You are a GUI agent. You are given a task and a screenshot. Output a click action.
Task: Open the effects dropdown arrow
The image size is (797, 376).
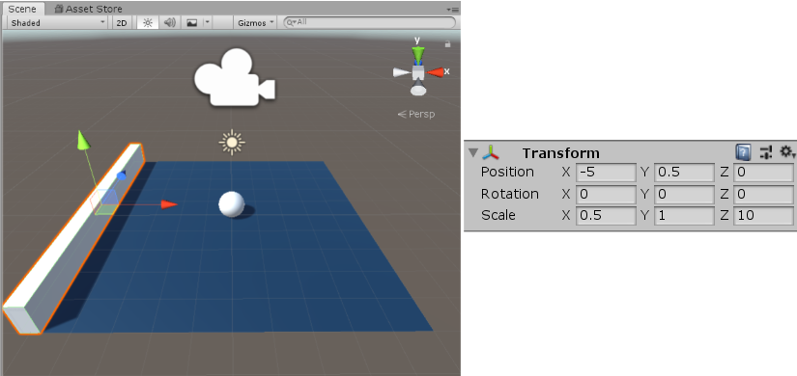[207, 22]
